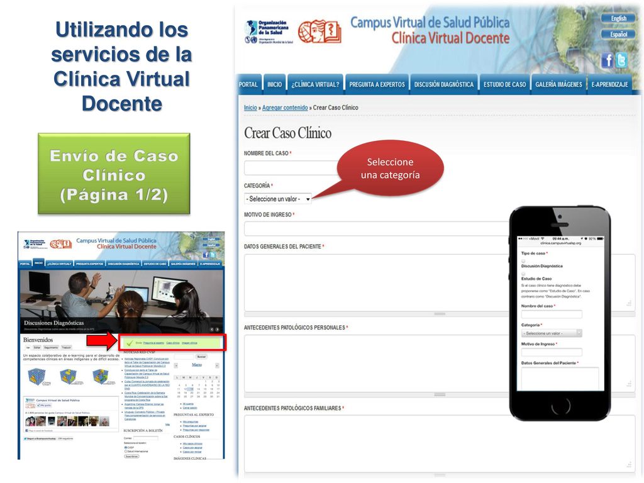644x483 pixels.
Task: Open the INICIO tab in large navigation bar
Action: coord(274,84)
